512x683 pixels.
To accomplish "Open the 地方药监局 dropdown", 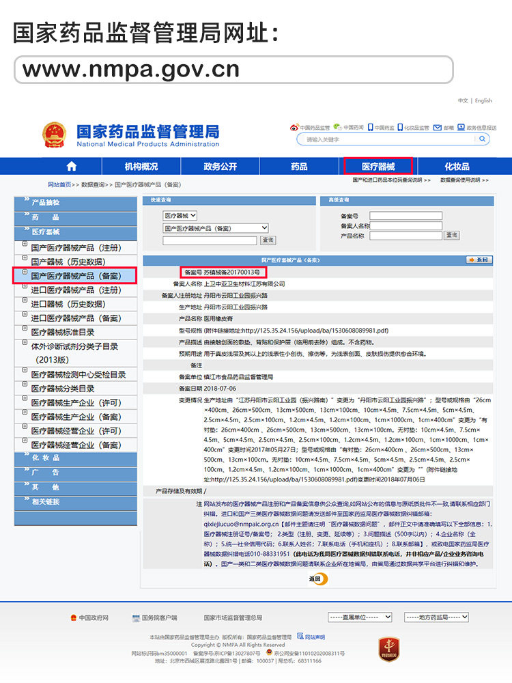I will [x=437, y=617].
